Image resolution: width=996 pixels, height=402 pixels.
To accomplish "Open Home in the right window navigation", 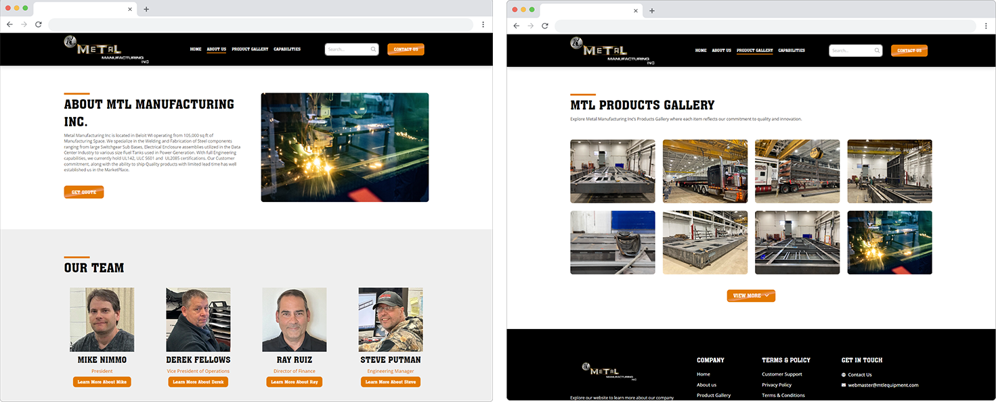I will click(x=701, y=51).
